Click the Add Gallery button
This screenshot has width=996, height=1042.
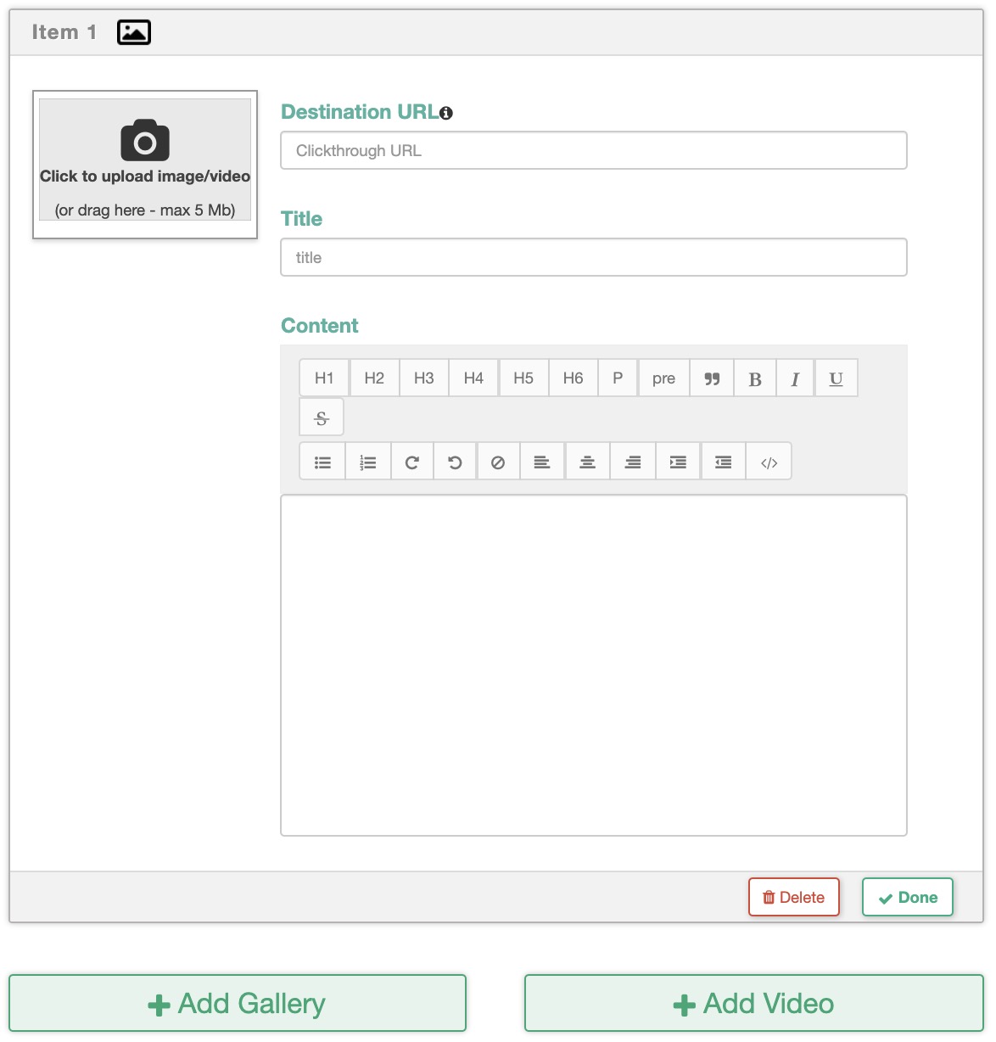(238, 1003)
